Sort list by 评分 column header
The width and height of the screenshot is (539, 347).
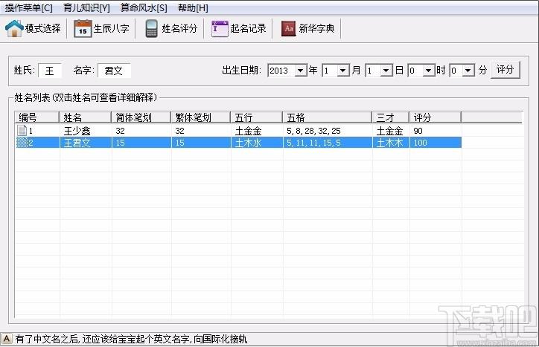tap(435, 117)
